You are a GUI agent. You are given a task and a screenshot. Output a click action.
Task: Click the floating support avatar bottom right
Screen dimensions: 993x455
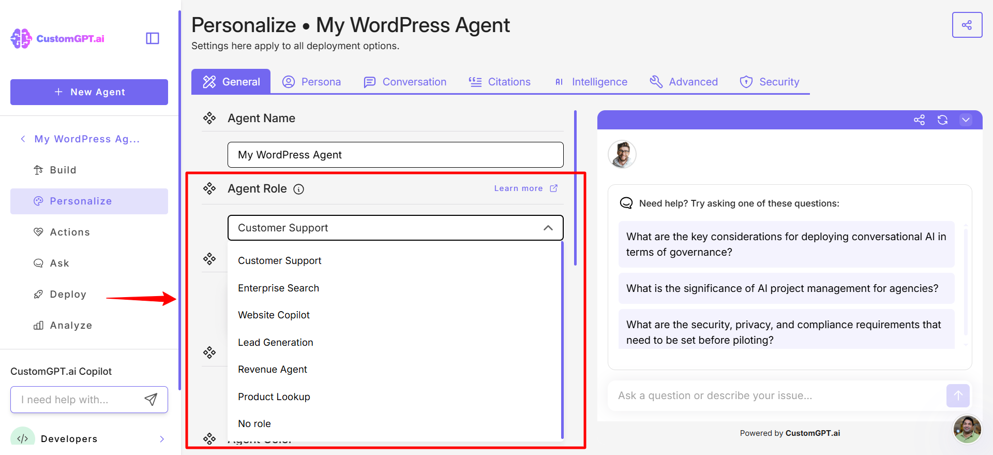point(967,429)
